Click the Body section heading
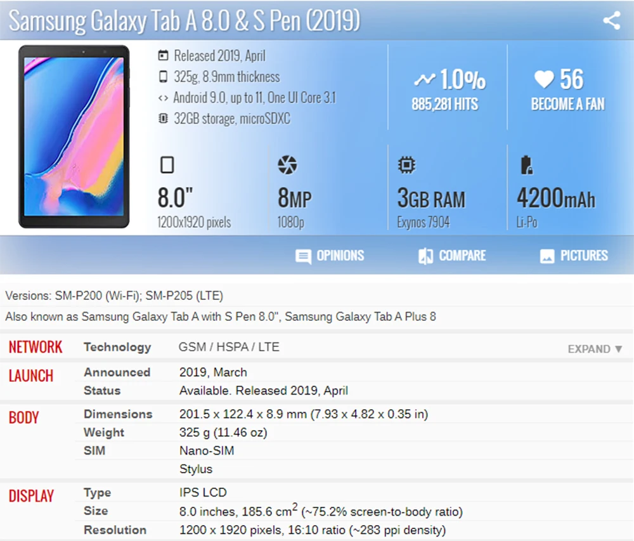The height and width of the screenshot is (541, 634). click(24, 417)
